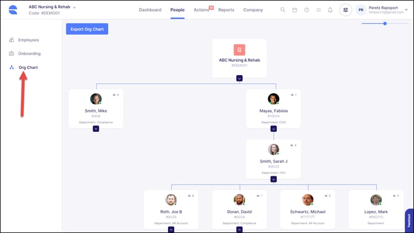This screenshot has width=414, height=233.
Task: Expand Smith, Mike's direct reports
Action: pos(96,129)
